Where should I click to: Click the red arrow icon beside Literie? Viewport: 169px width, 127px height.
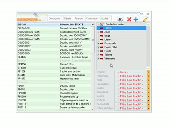[x=101, y=40]
